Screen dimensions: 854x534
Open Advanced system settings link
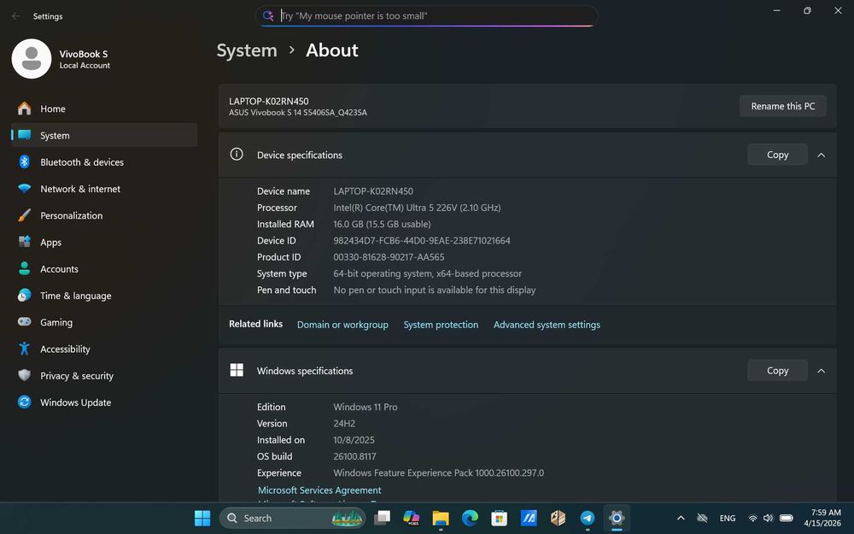pyautogui.click(x=547, y=324)
